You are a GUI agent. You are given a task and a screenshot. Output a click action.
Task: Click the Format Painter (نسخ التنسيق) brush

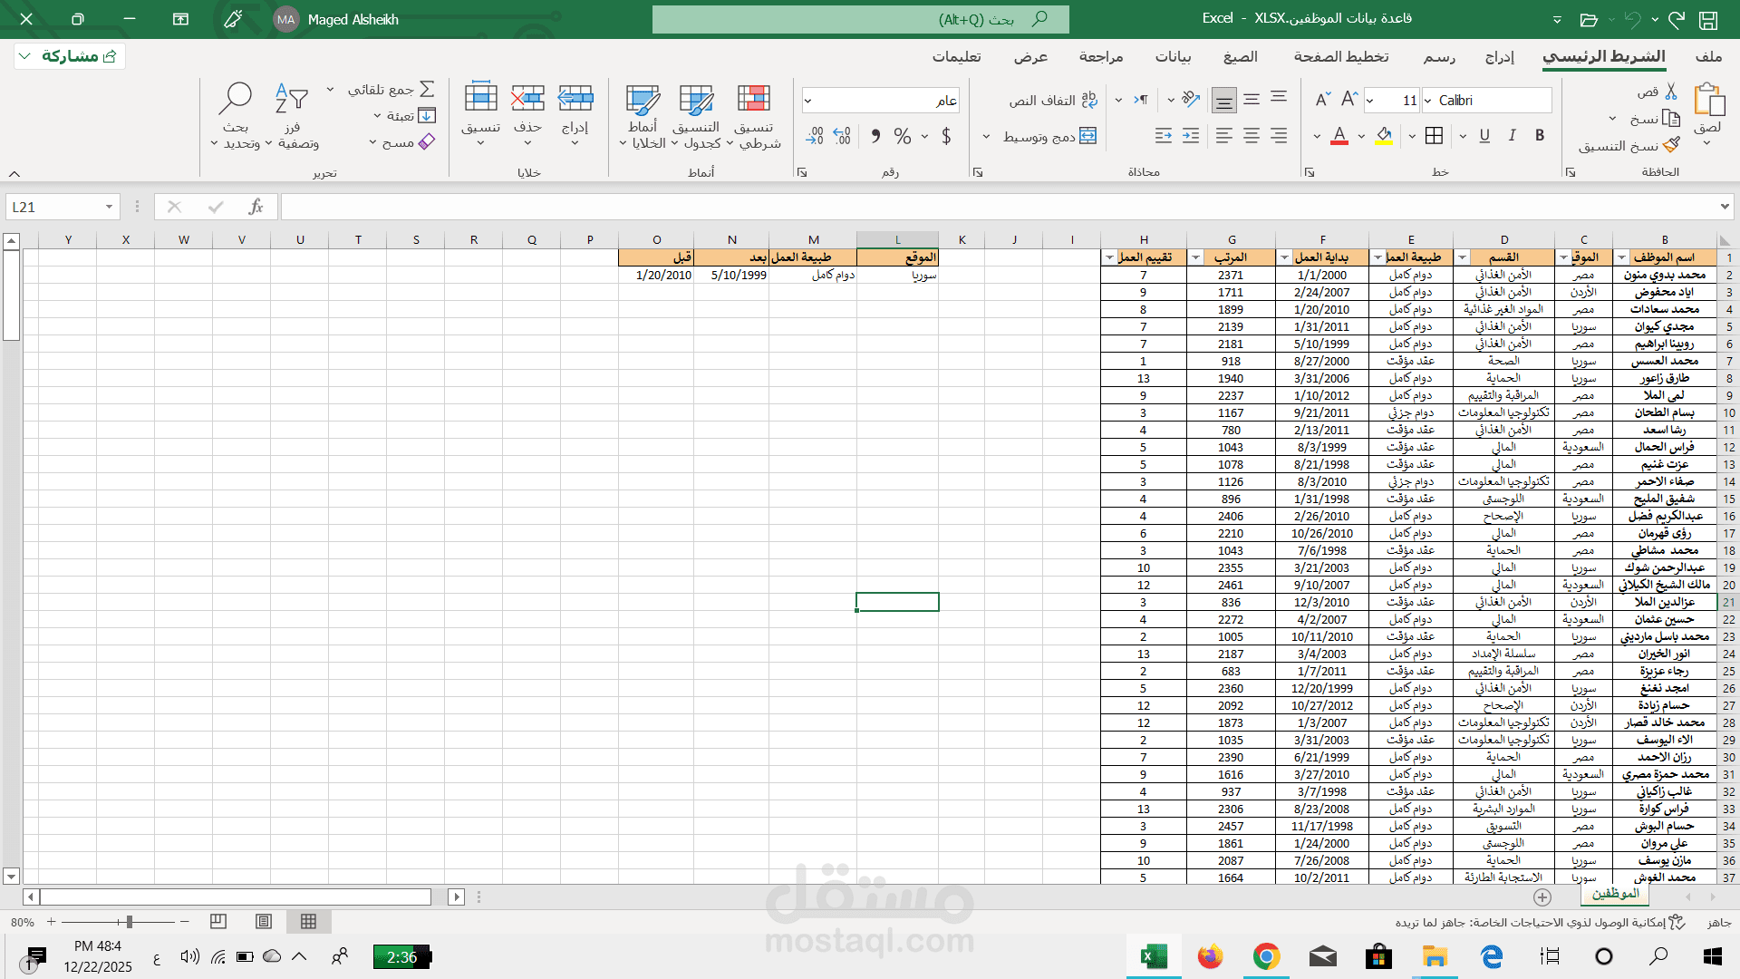[1672, 145]
